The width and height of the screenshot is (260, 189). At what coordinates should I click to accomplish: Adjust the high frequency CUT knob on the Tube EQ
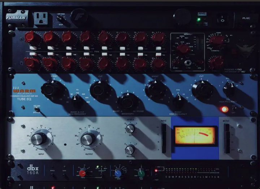tap(202, 90)
